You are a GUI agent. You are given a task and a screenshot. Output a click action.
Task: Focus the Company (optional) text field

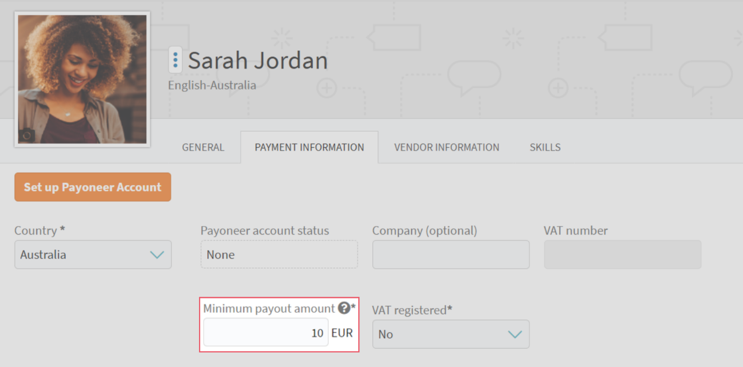[x=451, y=255]
